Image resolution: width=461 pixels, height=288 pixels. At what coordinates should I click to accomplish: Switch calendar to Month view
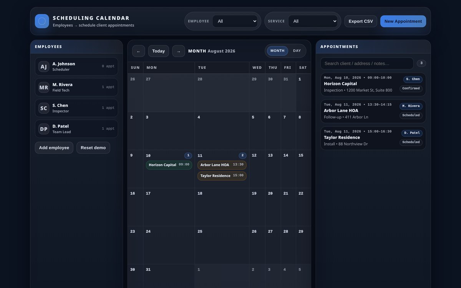click(277, 51)
